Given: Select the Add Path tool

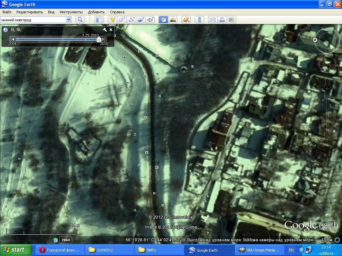Looking at the screenshot, I should click(131, 20).
